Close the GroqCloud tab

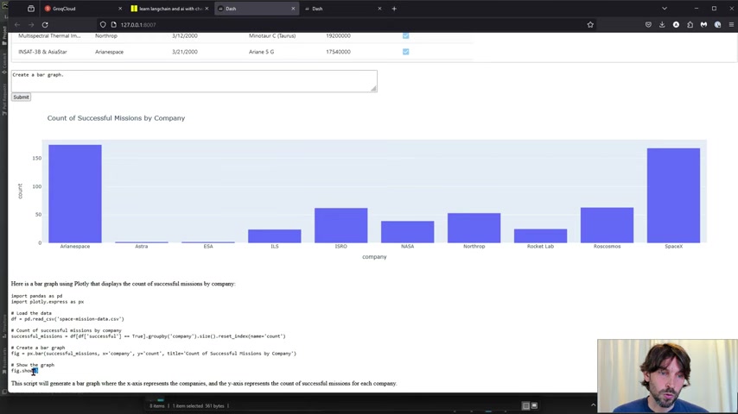[x=120, y=9]
